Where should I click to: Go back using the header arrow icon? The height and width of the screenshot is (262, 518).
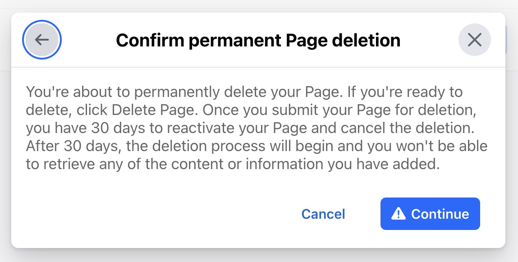[41, 40]
